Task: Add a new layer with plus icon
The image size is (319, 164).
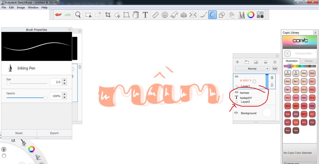Action: point(237,62)
